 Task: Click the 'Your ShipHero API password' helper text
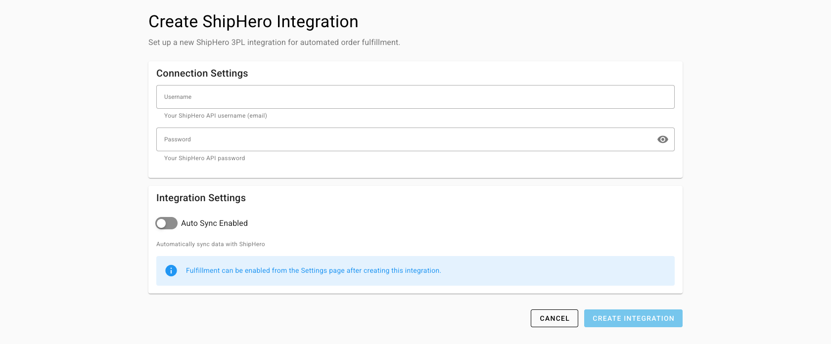[x=205, y=158]
